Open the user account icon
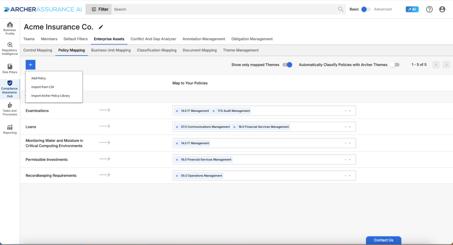The width and height of the screenshot is (453, 245). point(442,9)
